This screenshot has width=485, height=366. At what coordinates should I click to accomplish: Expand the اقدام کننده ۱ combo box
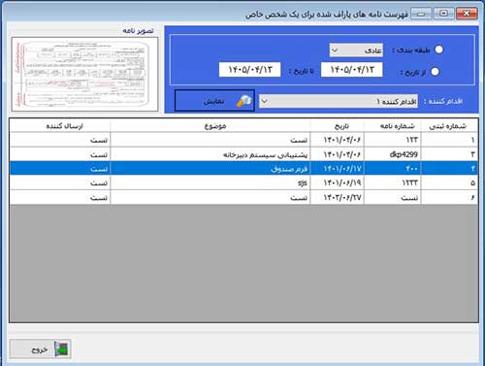pyautogui.click(x=339, y=101)
